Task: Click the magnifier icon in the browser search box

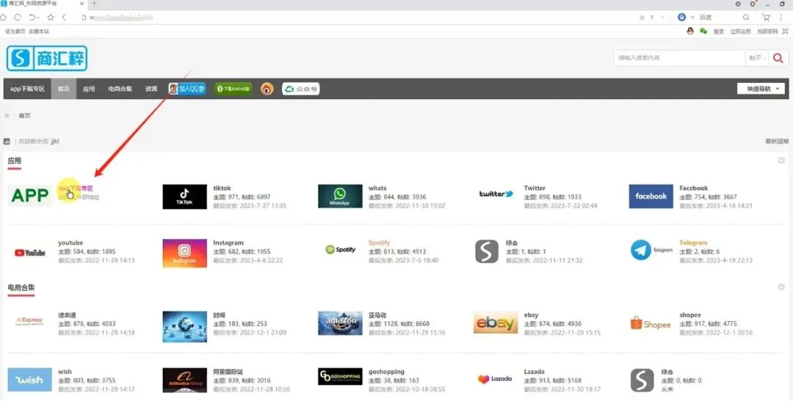Action: tap(746, 17)
